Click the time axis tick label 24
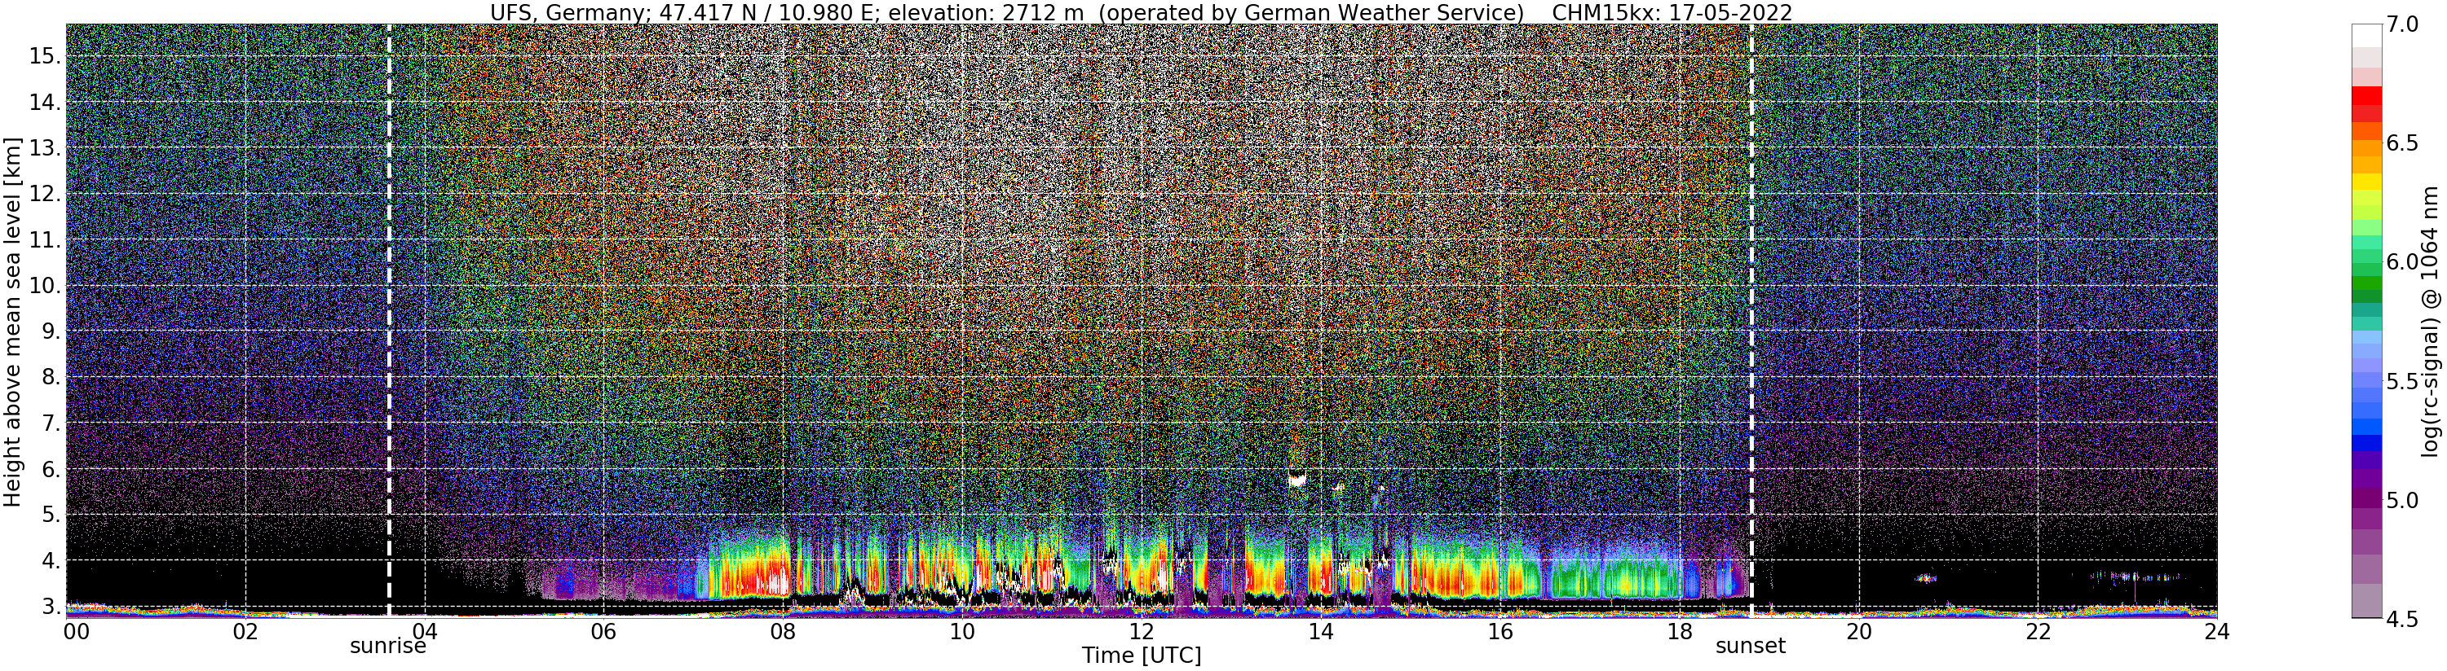Image resolution: width=2447 pixels, height=671 pixels. point(2216,631)
